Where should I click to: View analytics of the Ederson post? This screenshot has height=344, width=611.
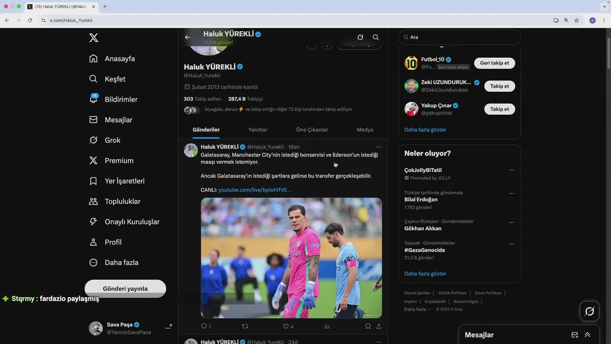click(x=327, y=326)
